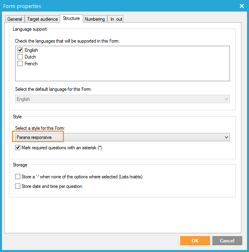Check Store date and time per question
The width and height of the screenshot is (249, 252).
click(x=18, y=186)
